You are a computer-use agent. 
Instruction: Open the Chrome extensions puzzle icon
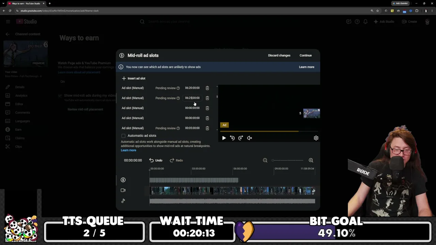tap(417, 11)
